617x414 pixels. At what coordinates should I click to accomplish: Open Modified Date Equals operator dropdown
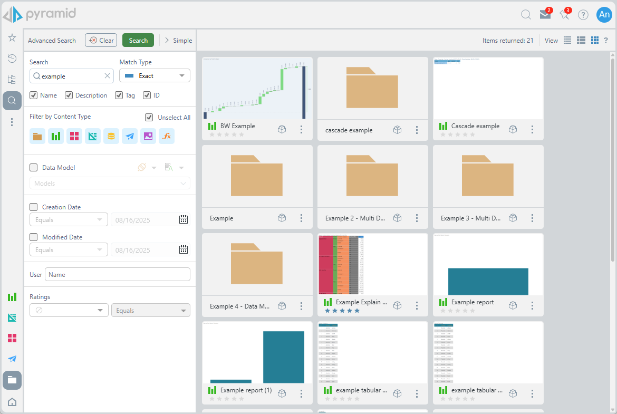69,250
